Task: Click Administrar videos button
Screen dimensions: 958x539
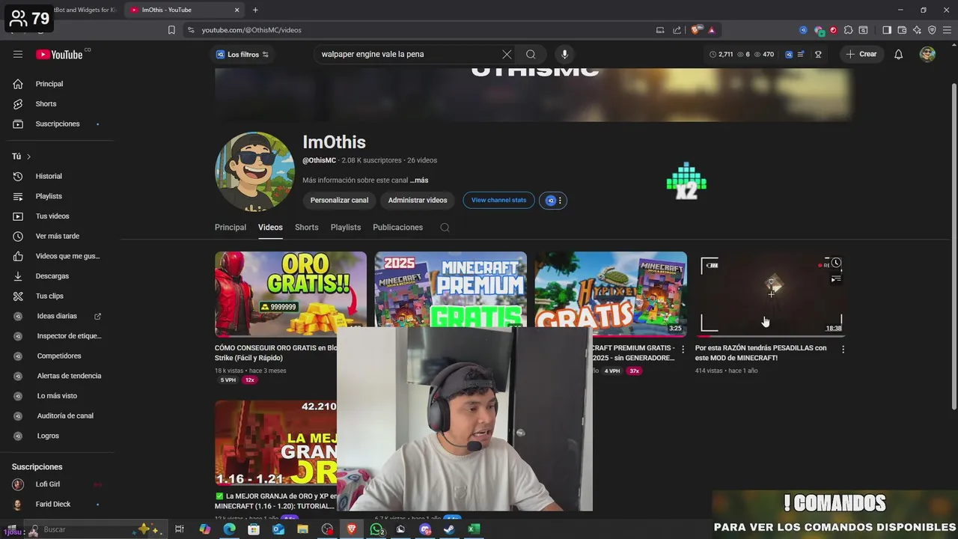Action: 418,201
